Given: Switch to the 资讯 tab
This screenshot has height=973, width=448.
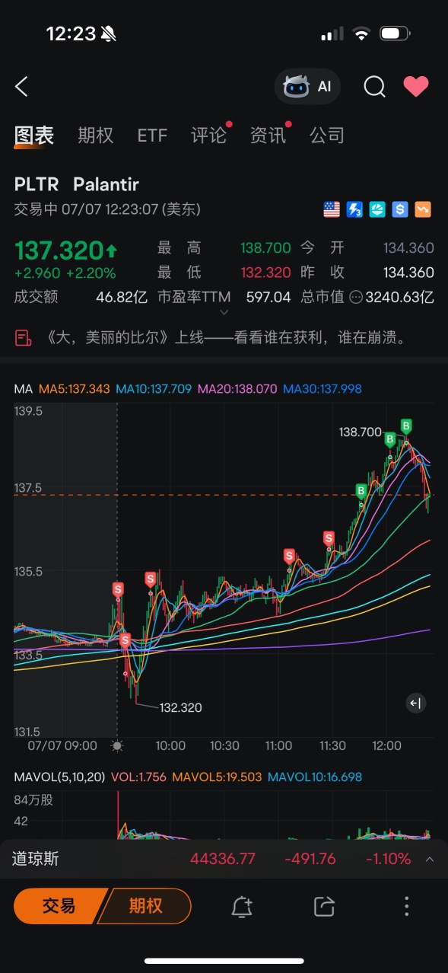Looking at the screenshot, I should (268, 136).
